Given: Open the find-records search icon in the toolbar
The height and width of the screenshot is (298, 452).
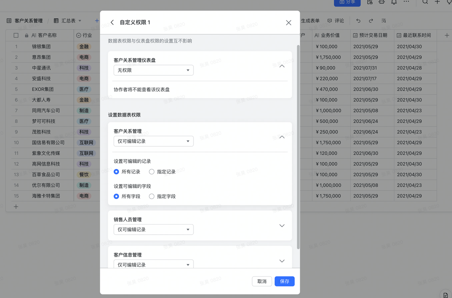Looking at the screenshot, I should 383,21.
